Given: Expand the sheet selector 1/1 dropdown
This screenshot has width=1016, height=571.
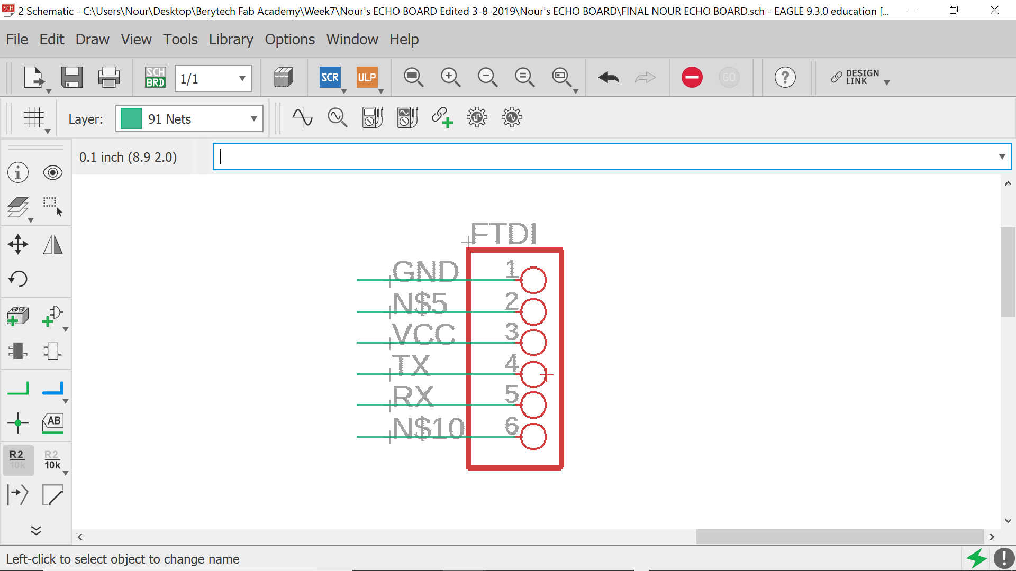Looking at the screenshot, I should pyautogui.click(x=242, y=78).
